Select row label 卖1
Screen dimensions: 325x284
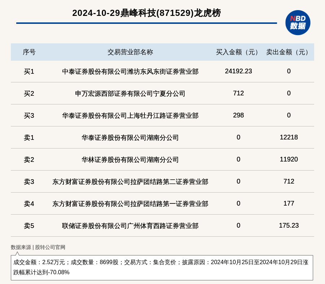point(29,138)
